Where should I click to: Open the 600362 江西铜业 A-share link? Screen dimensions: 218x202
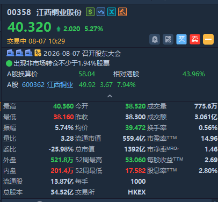click(47, 85)
